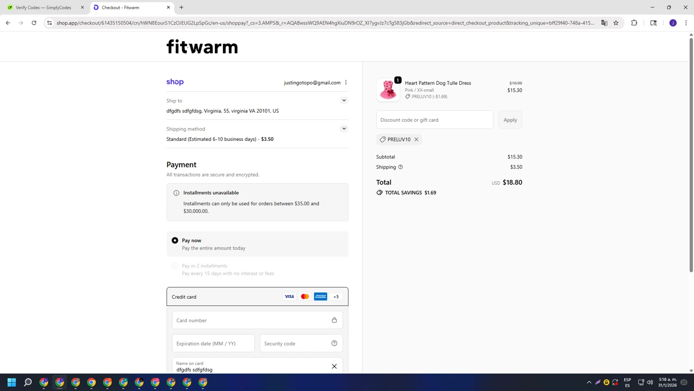Click the Shop Pay logo
Image resolution: width=694 pixels, height=391 pixels.
pyautogui.click(x=175, y=82)
